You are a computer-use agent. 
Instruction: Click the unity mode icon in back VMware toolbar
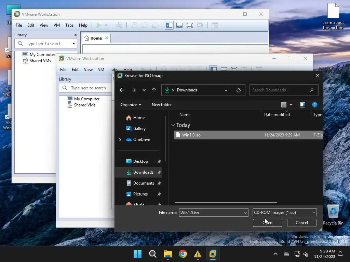[200, 25]
